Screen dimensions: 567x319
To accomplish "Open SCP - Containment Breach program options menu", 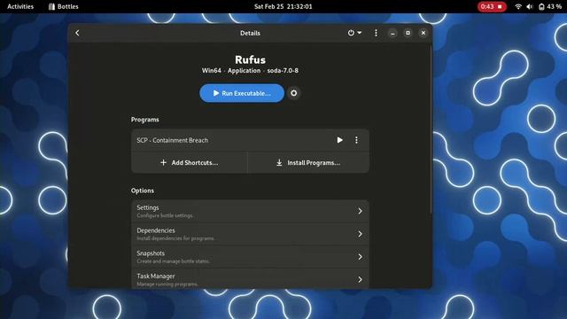I will tap(356, 140).
